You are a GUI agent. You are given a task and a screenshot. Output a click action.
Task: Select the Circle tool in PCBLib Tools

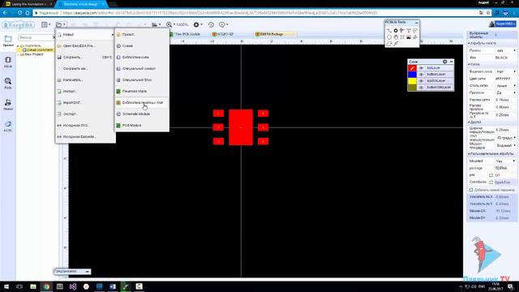click(x=389, y=37)
